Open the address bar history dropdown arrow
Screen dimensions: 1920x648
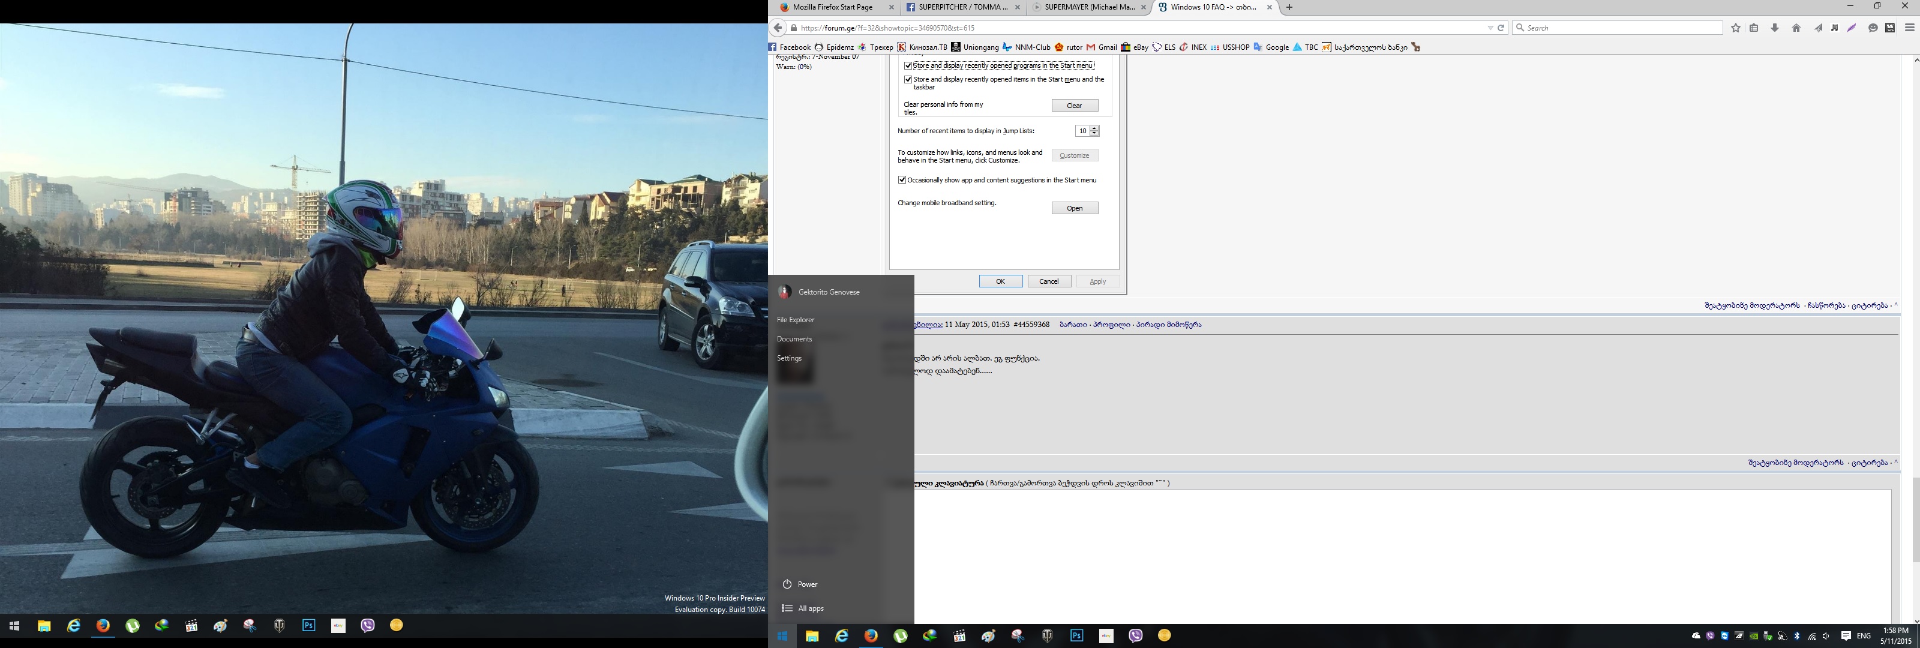point(1490,28)
